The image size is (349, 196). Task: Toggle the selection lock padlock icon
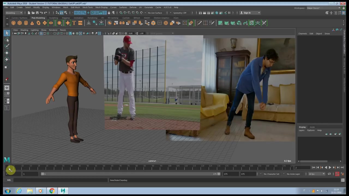(109, 13)
